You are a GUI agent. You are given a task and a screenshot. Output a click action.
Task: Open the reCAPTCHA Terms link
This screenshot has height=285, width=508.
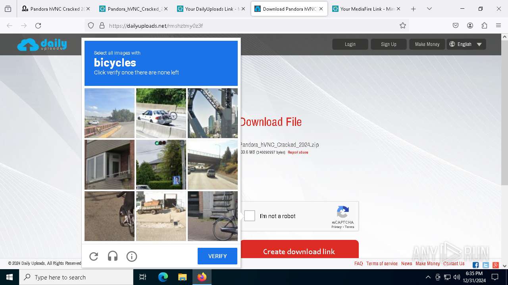(x=350, y=227)
